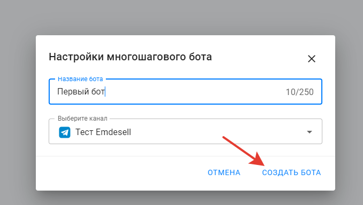Screen dimensions: 363x205
Task: Dismiss dialog using the X icon
Action: pos(311,59)
